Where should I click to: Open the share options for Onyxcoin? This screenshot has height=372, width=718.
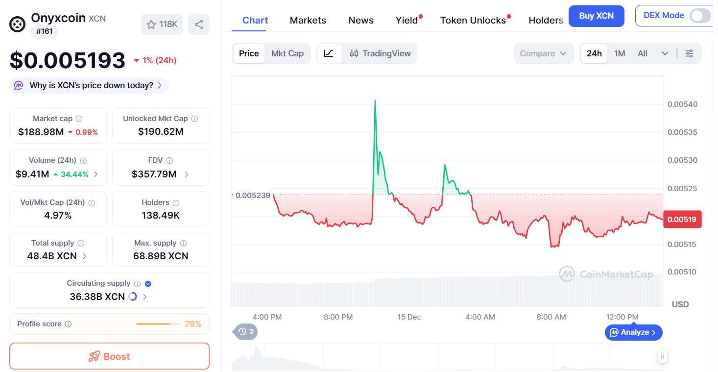coord(199,25)
